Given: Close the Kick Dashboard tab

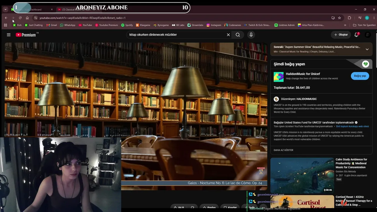Looking at the screenshot, I should point(52,9).
